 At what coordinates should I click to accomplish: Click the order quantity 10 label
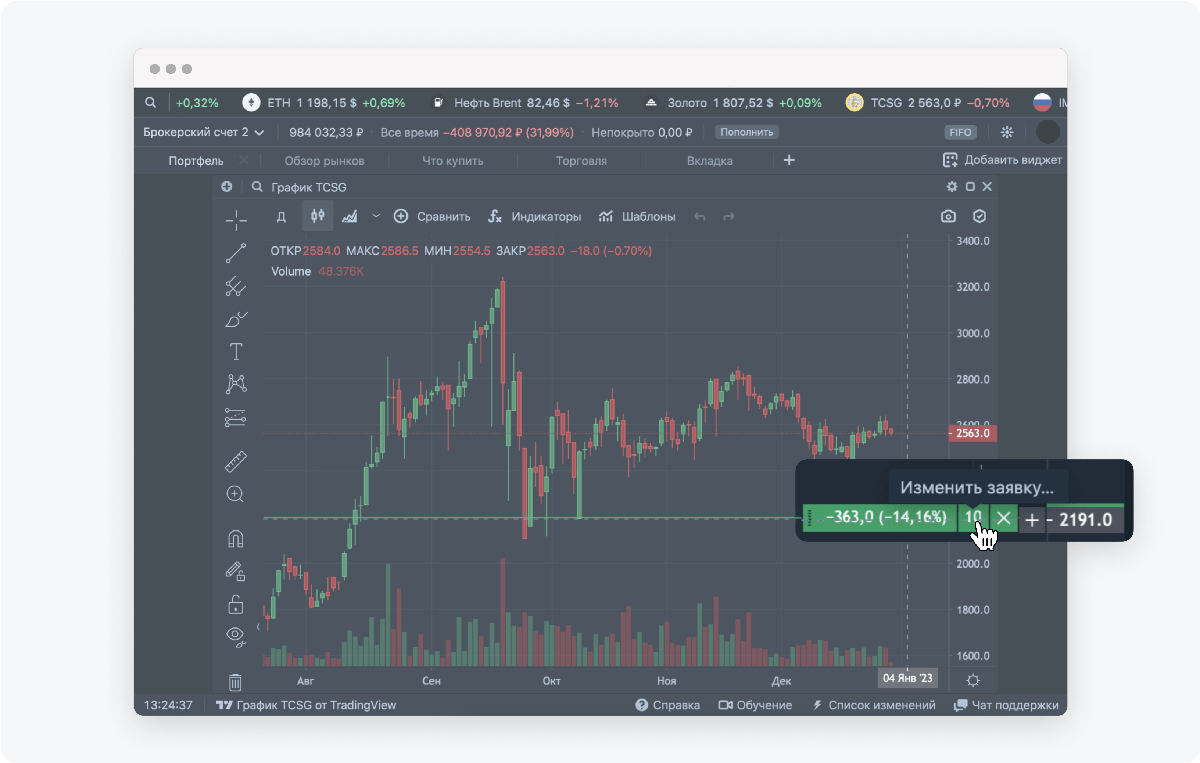coord(973,518)
